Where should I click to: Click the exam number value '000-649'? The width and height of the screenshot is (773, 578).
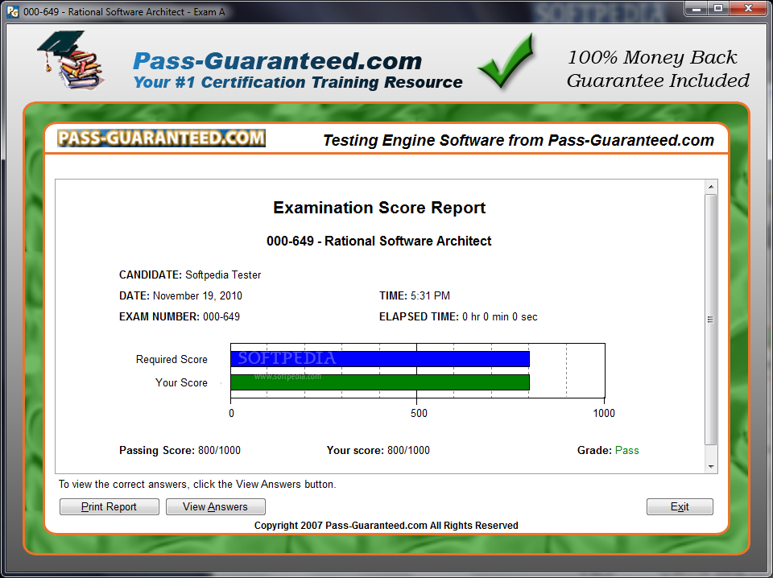coord(221,317)
